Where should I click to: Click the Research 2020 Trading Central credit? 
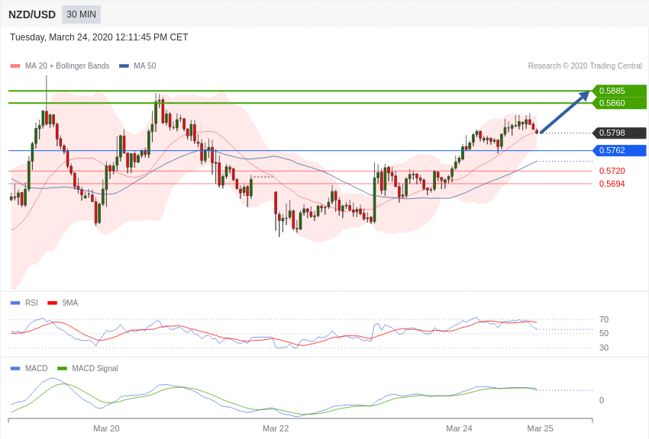click(x=585, y=66)
